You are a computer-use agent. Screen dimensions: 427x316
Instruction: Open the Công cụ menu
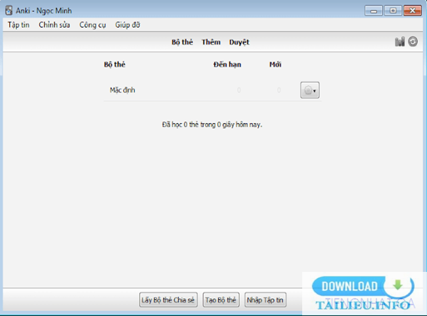(x=93, y=25)
